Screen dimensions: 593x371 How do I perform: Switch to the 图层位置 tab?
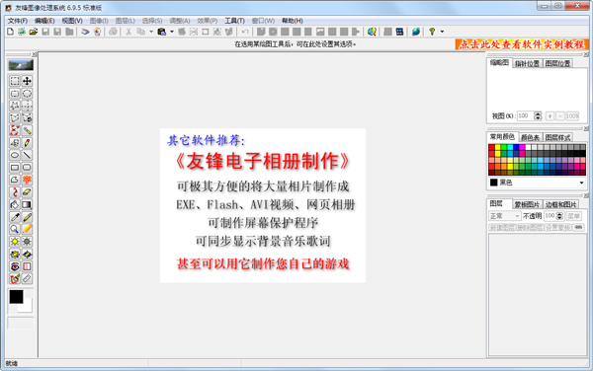[x=557, y=64]
